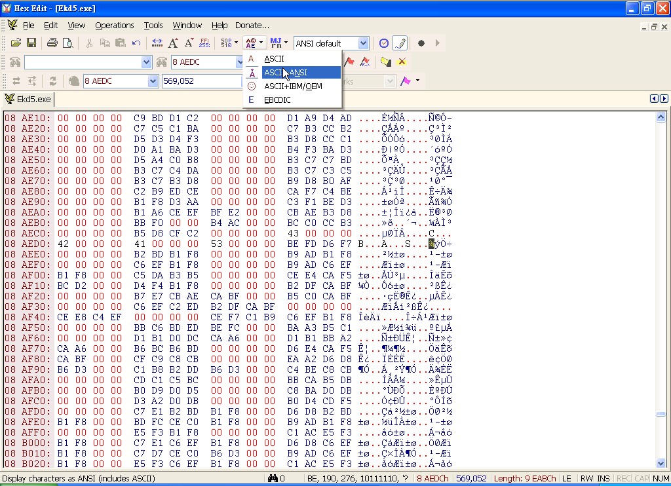The width and height of the screenshot is (671, 486).
Task: Click the Undo arrow icon
Action: (x=136, y=43)
